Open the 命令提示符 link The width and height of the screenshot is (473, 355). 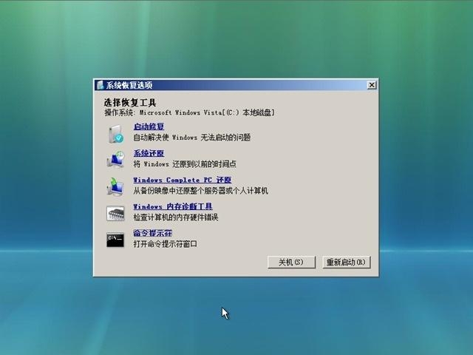tap(152, 233)
